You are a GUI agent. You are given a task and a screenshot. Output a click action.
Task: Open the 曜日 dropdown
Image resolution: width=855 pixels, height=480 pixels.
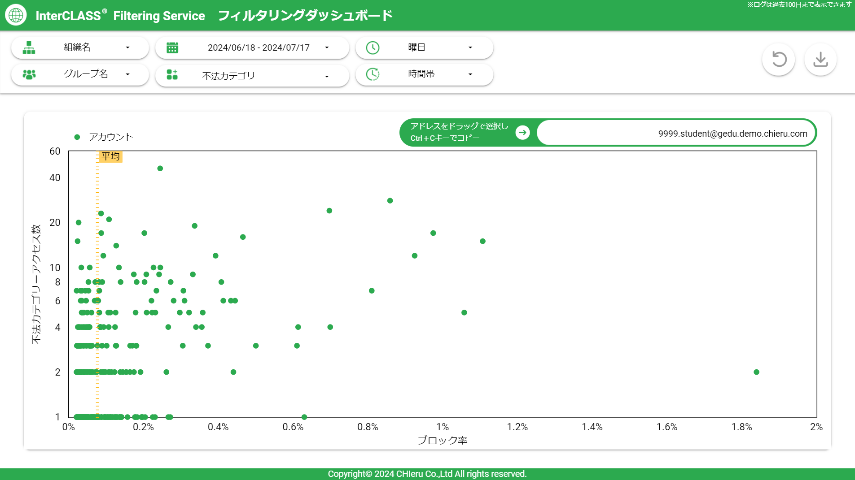point(424,48)
